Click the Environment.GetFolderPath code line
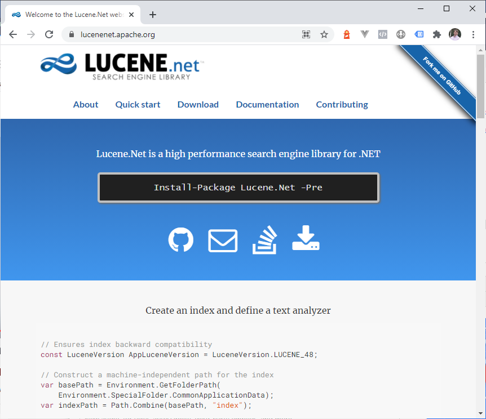 click(130, 385)
